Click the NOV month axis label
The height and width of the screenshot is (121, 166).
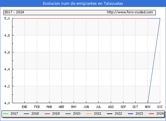click(x=148, y=107)
